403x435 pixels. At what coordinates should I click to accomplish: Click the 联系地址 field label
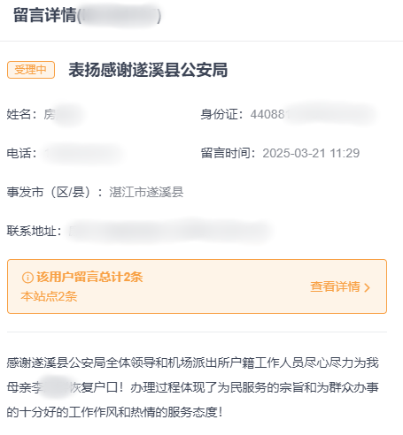pos(35,231)
